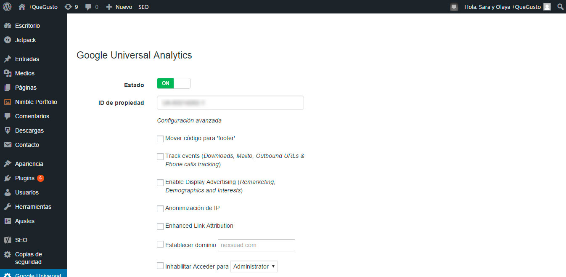Click the Entradas pushpin icon
This screenshot has height=277, width=566.
8,59
